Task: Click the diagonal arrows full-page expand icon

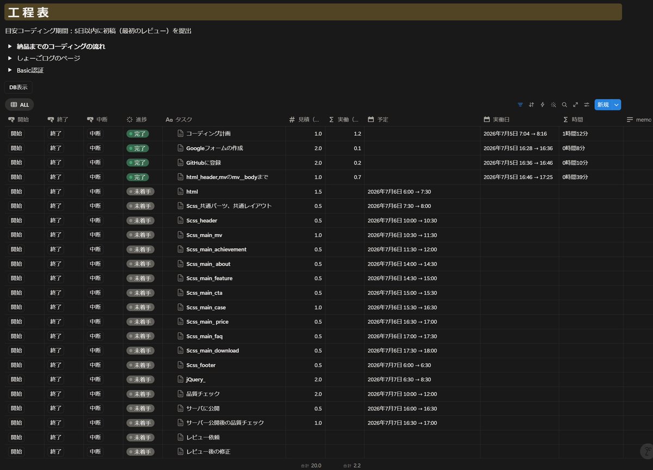Action: click(575, 105)
